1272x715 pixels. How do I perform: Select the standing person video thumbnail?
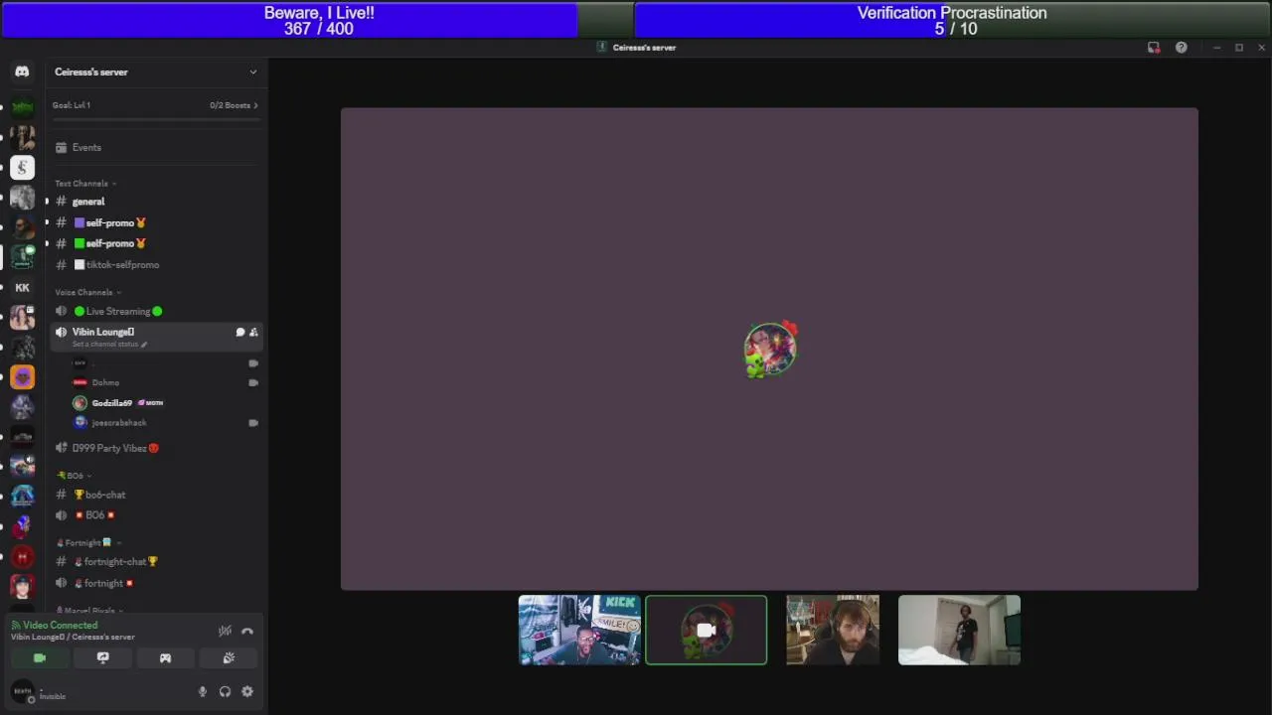(x=959, y=631)
